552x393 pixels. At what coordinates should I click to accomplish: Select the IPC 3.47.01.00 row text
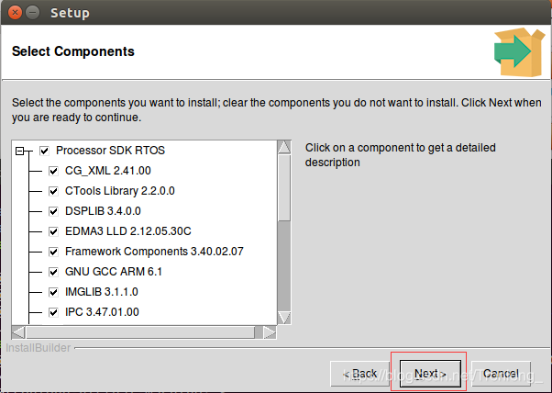(102, 312)
